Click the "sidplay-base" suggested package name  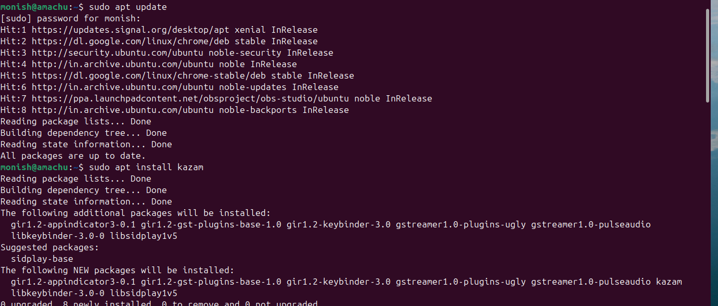(x=42, y=259)
